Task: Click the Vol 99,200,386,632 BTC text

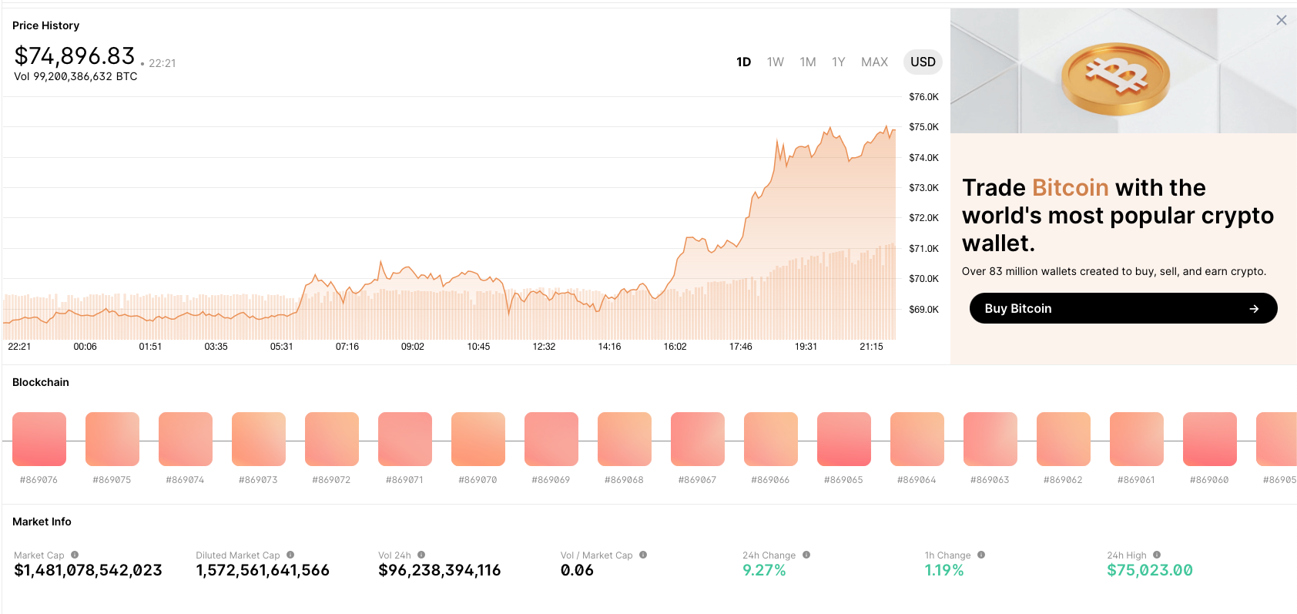Action: (75, 77)
